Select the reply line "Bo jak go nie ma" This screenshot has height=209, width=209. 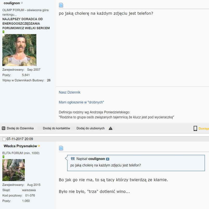[x=113, y=180]
